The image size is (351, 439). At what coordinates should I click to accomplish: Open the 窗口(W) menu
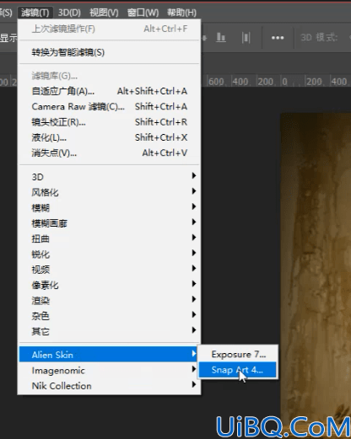143,13
